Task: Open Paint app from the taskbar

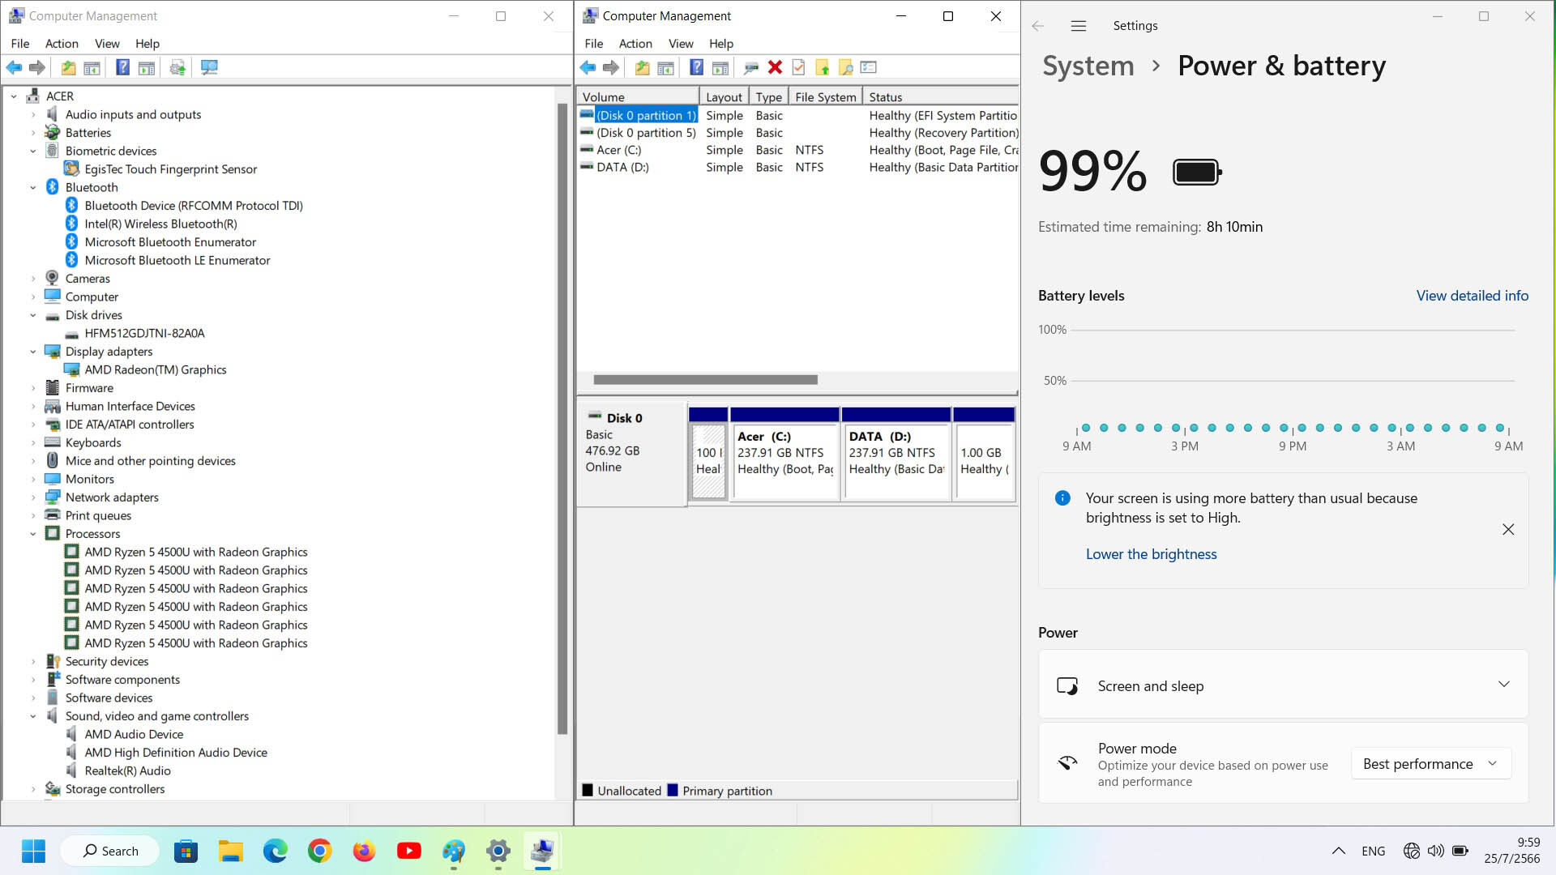Action: pyautogui.click(x=454, y=851)
